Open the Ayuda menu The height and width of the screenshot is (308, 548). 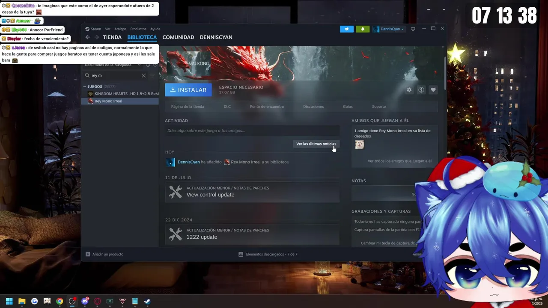[x=155, y=29]
